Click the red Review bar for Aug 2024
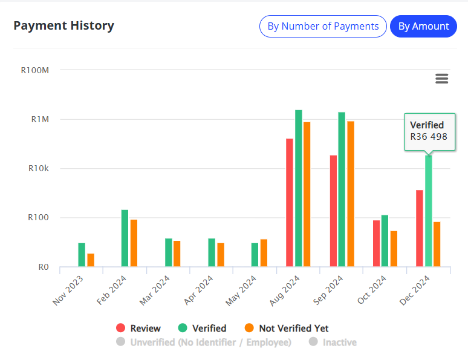 pyautogui.click(x=290, y=202)
